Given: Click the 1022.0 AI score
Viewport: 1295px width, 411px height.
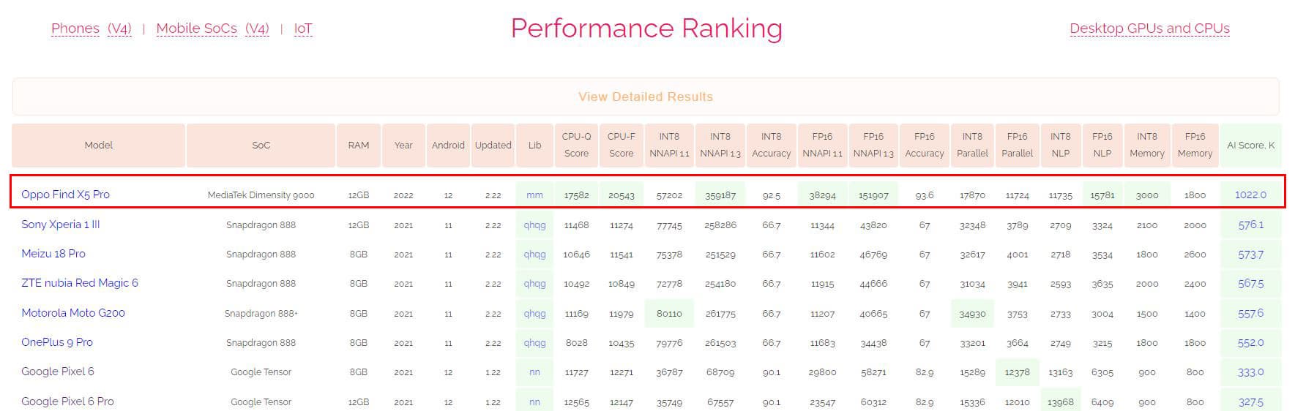Looking at the screenshot, I should [1250, 195].
